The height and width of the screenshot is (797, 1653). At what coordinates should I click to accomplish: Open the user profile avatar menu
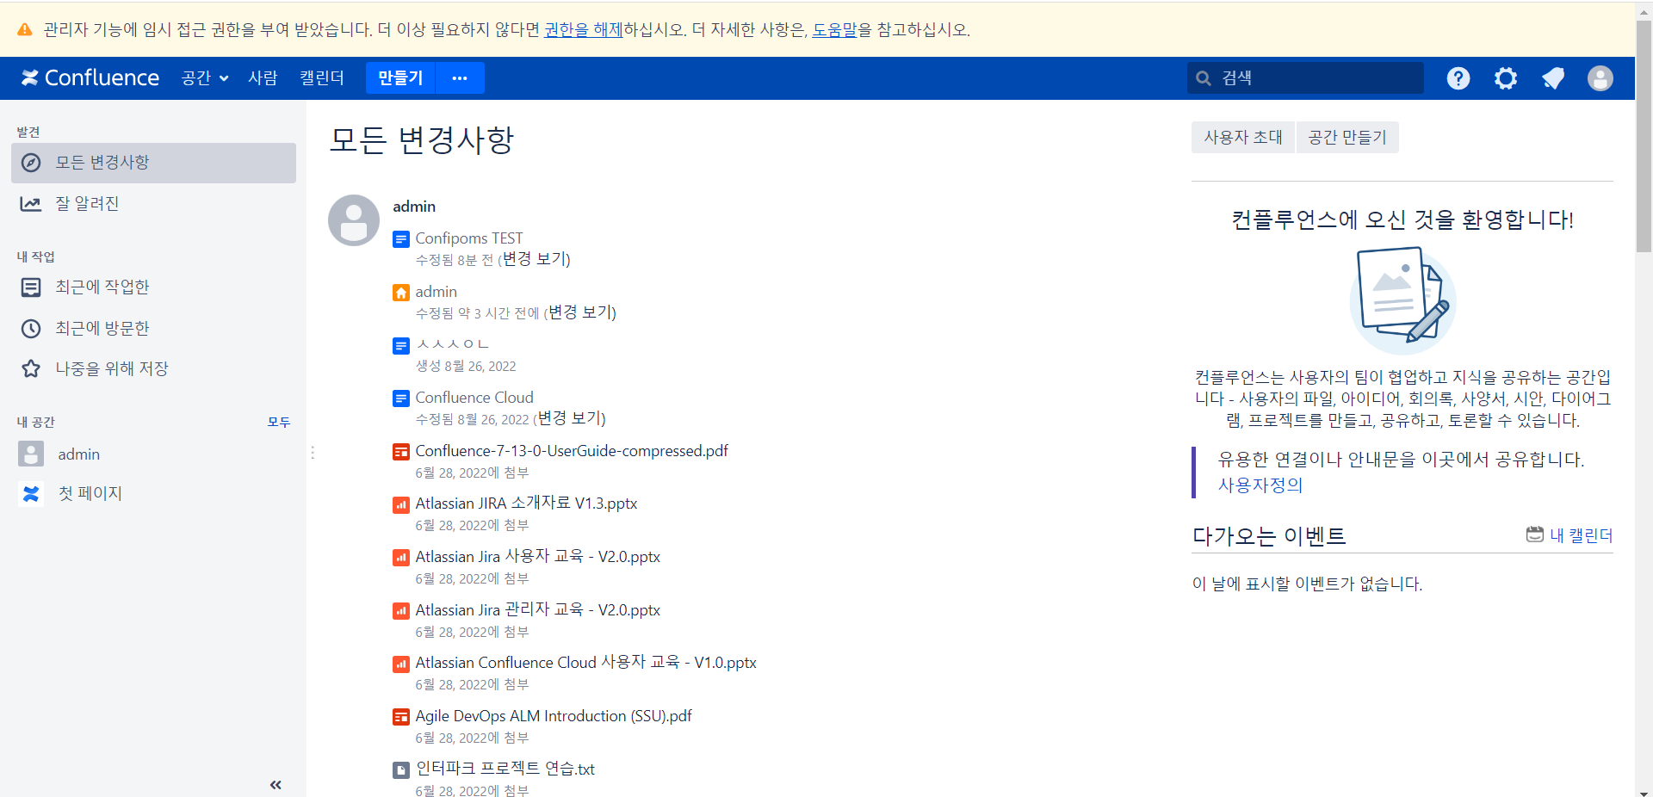1600,78
